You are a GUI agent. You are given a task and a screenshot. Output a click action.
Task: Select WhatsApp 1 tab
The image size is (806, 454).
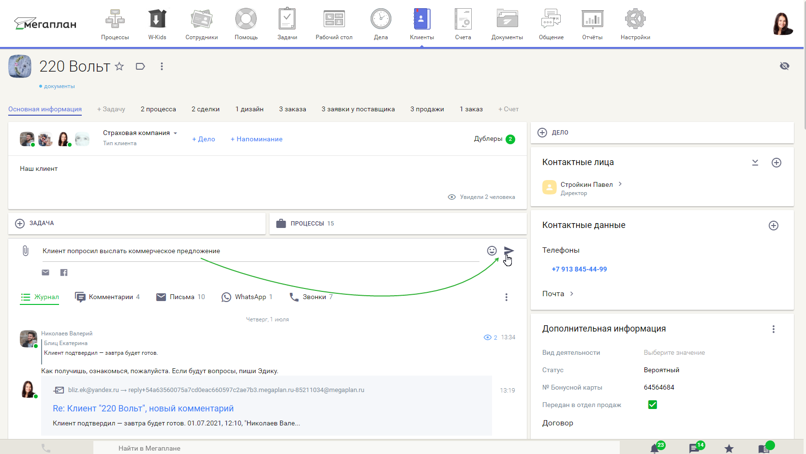(x=247, y=297)
